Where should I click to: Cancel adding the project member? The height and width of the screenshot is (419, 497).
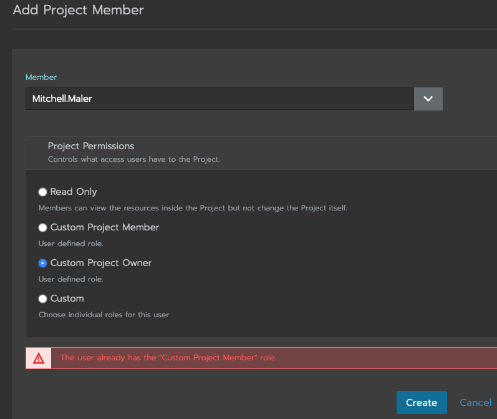coord(475,403)
